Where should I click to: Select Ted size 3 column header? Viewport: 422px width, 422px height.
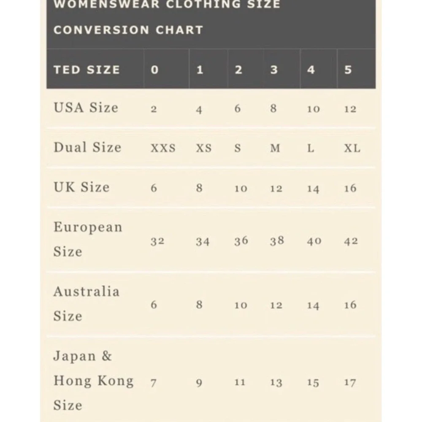coord(274,70)
